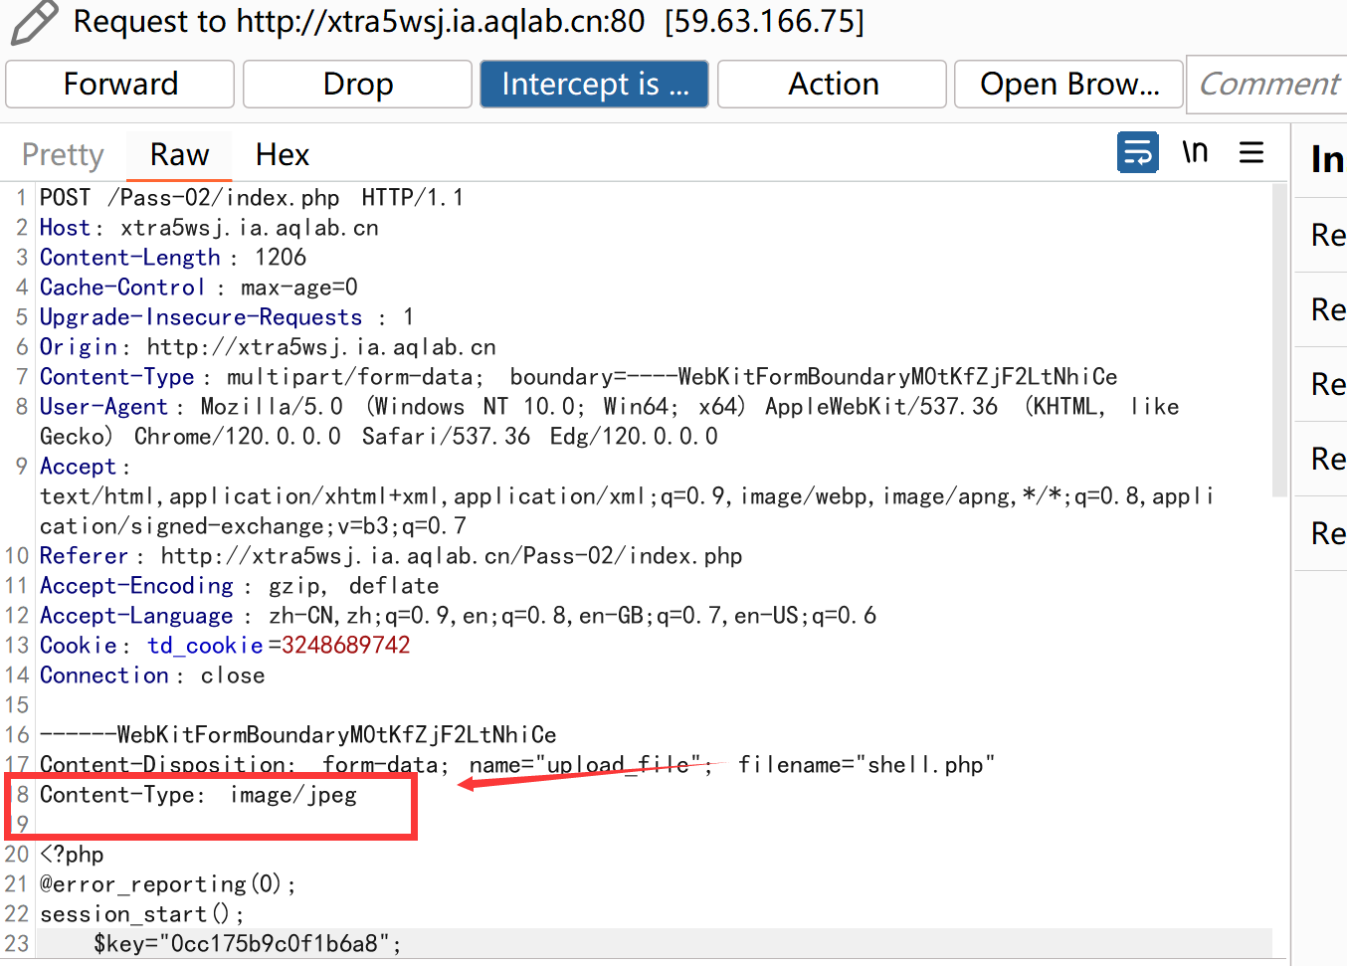Switch to the Pretty tab
The width and height of the screenshot is (1347, 966).
pos(63,154)
